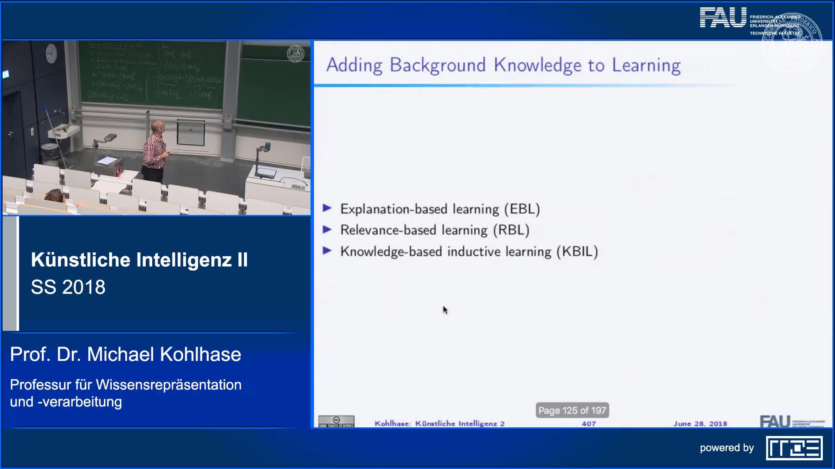
Task: Click the RRZE logo beside 'powered by'
Action: [794, 448]
